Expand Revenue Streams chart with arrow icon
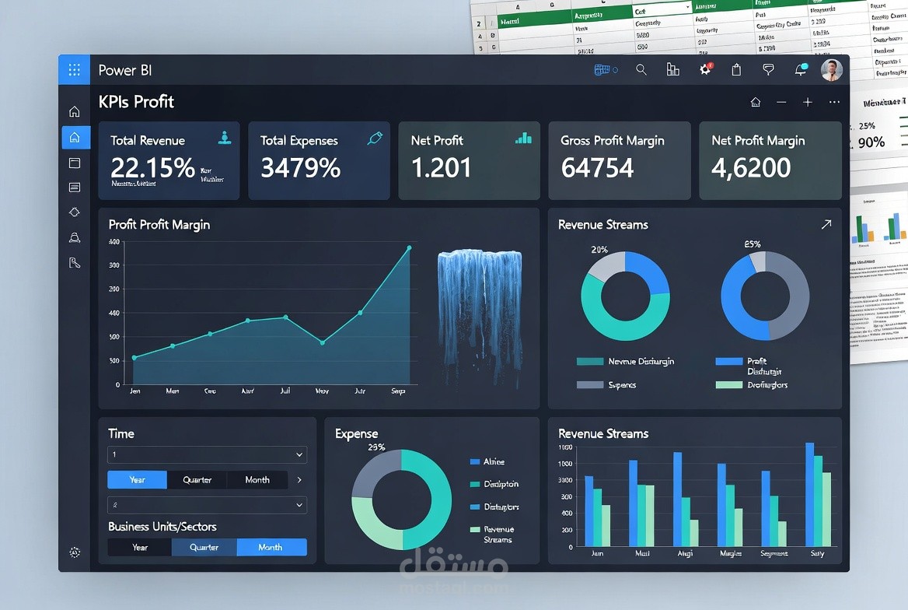Screen dimensions: 908x610 826,224
